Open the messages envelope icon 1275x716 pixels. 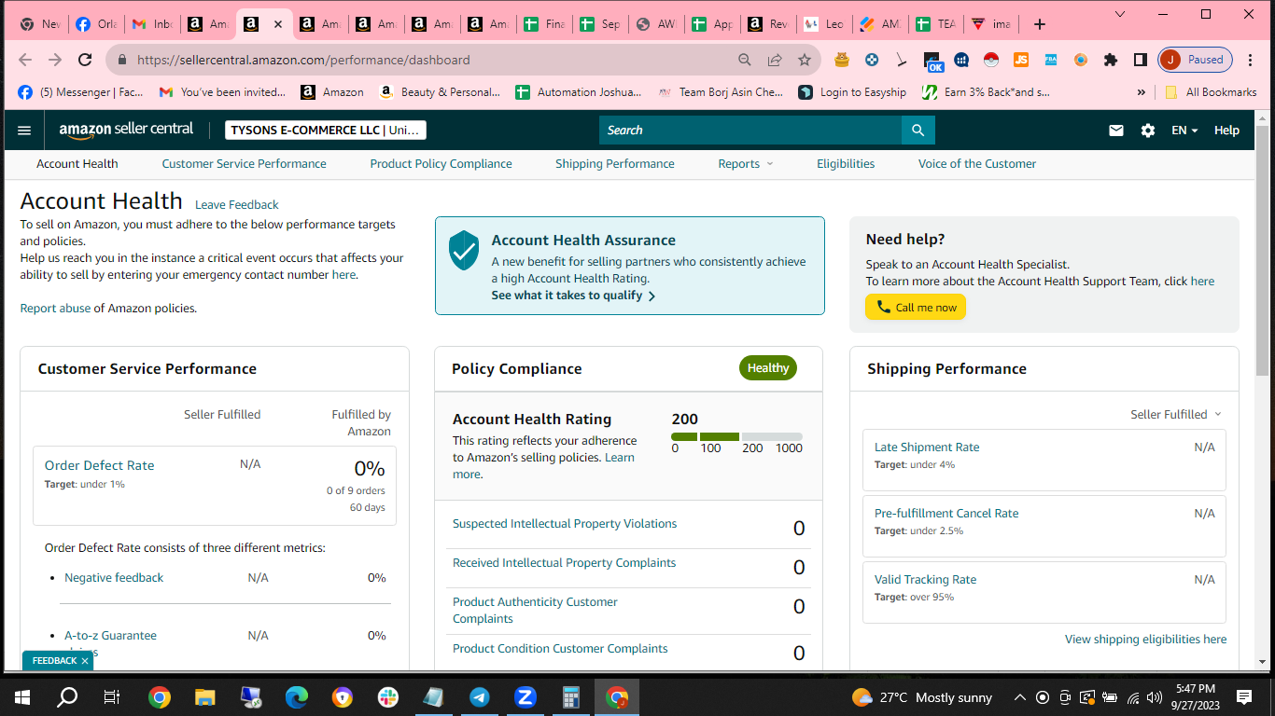click(1116, 131)
